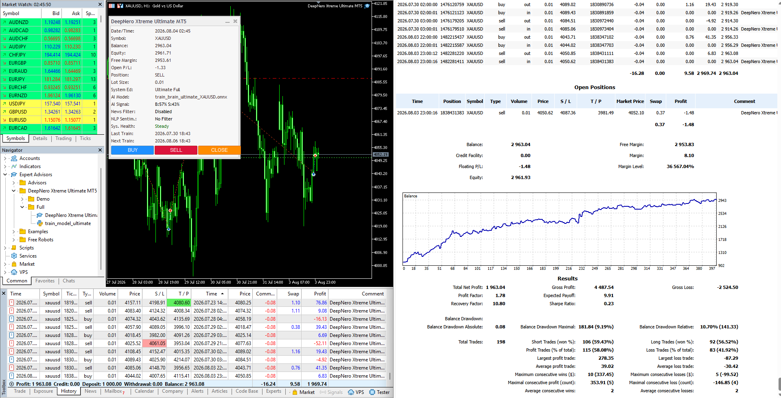Switch to the Trade tab in Toolbox

[x=20, y=391]
